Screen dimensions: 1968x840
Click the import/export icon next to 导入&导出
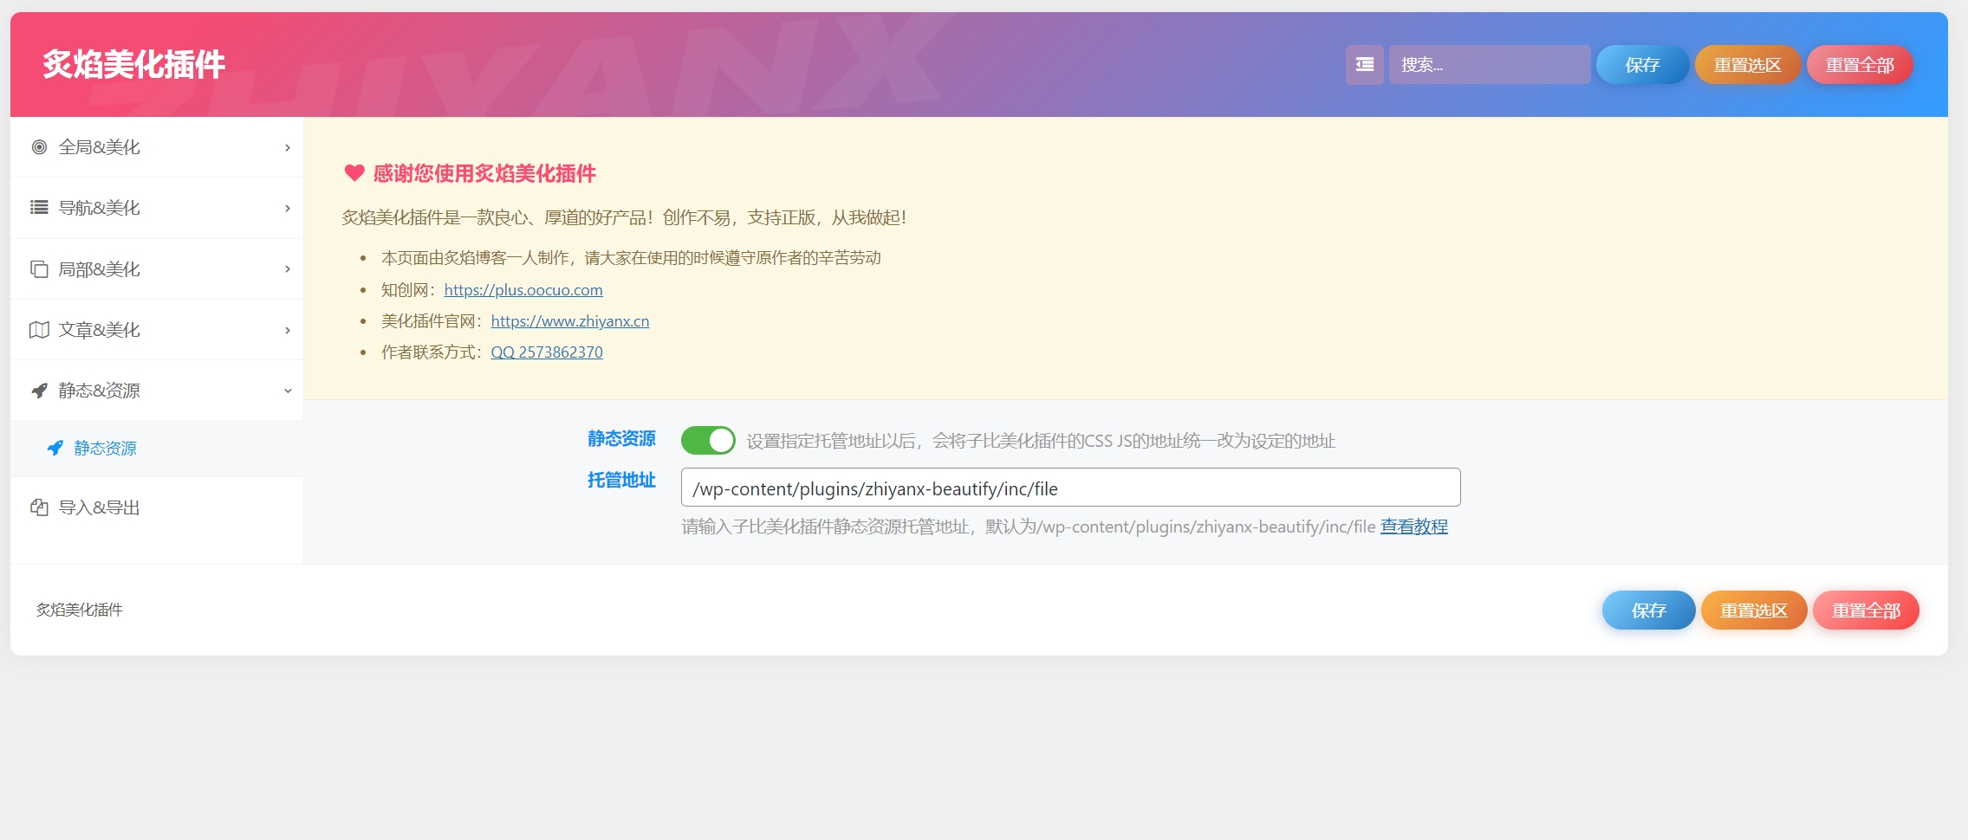pyautogui.click(x=39, y=507)
